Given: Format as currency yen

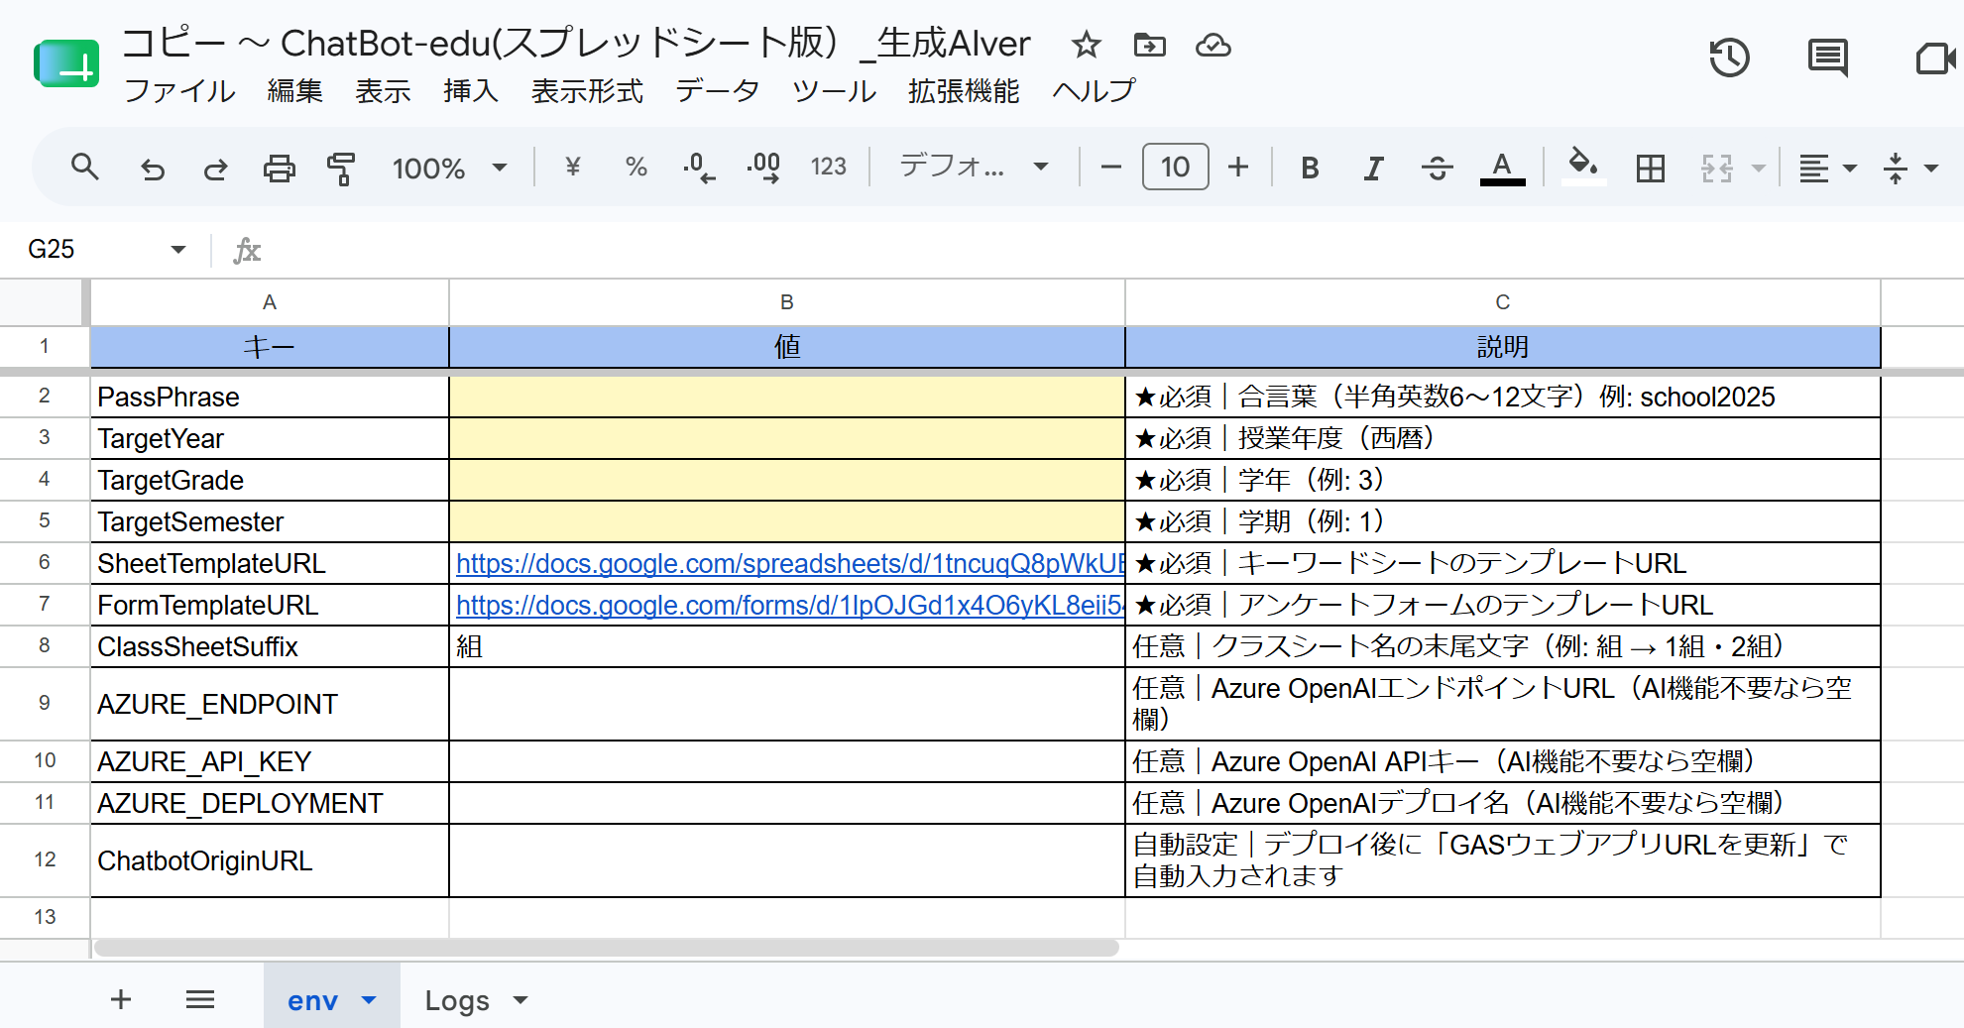Looking at the screenshot, I should (x=572, y=167).
